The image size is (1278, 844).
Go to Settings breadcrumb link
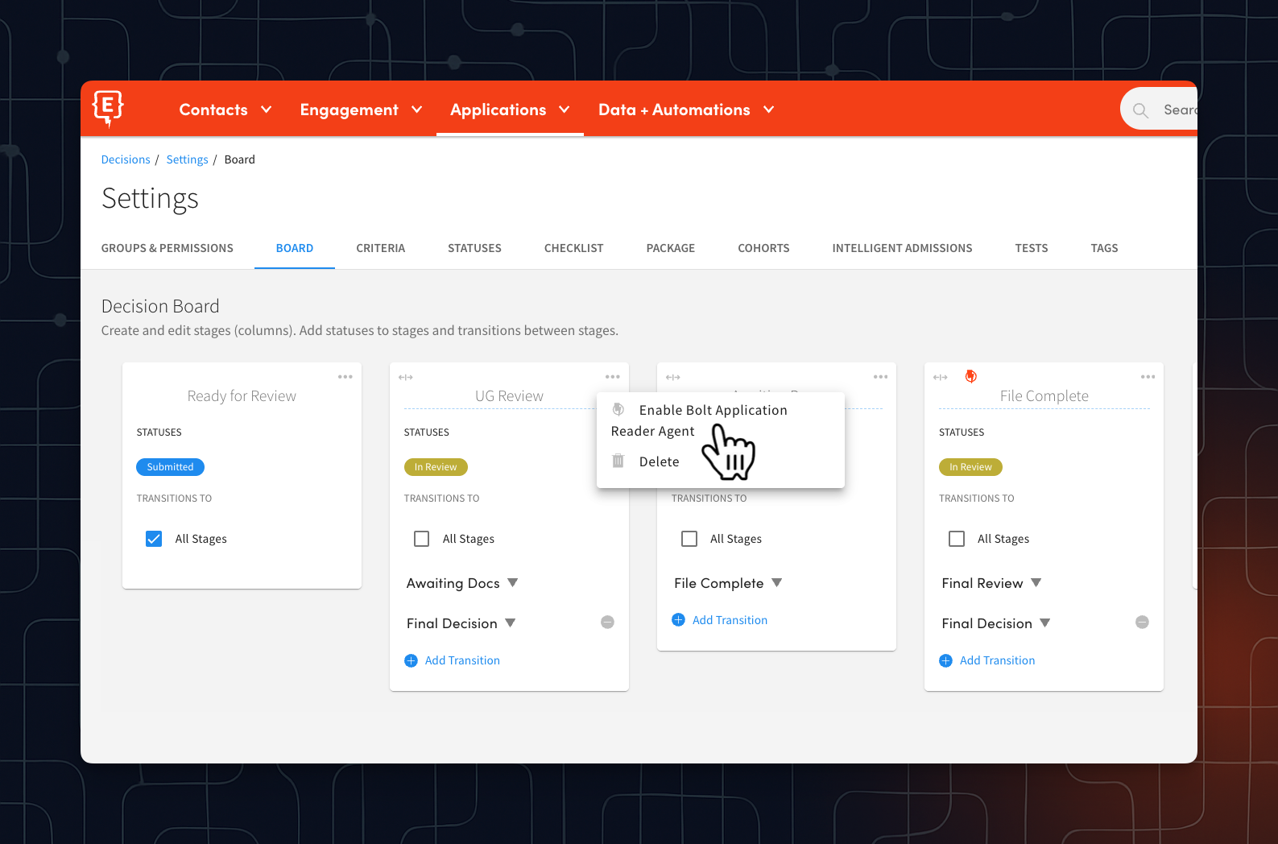click(x=187, y=159)
